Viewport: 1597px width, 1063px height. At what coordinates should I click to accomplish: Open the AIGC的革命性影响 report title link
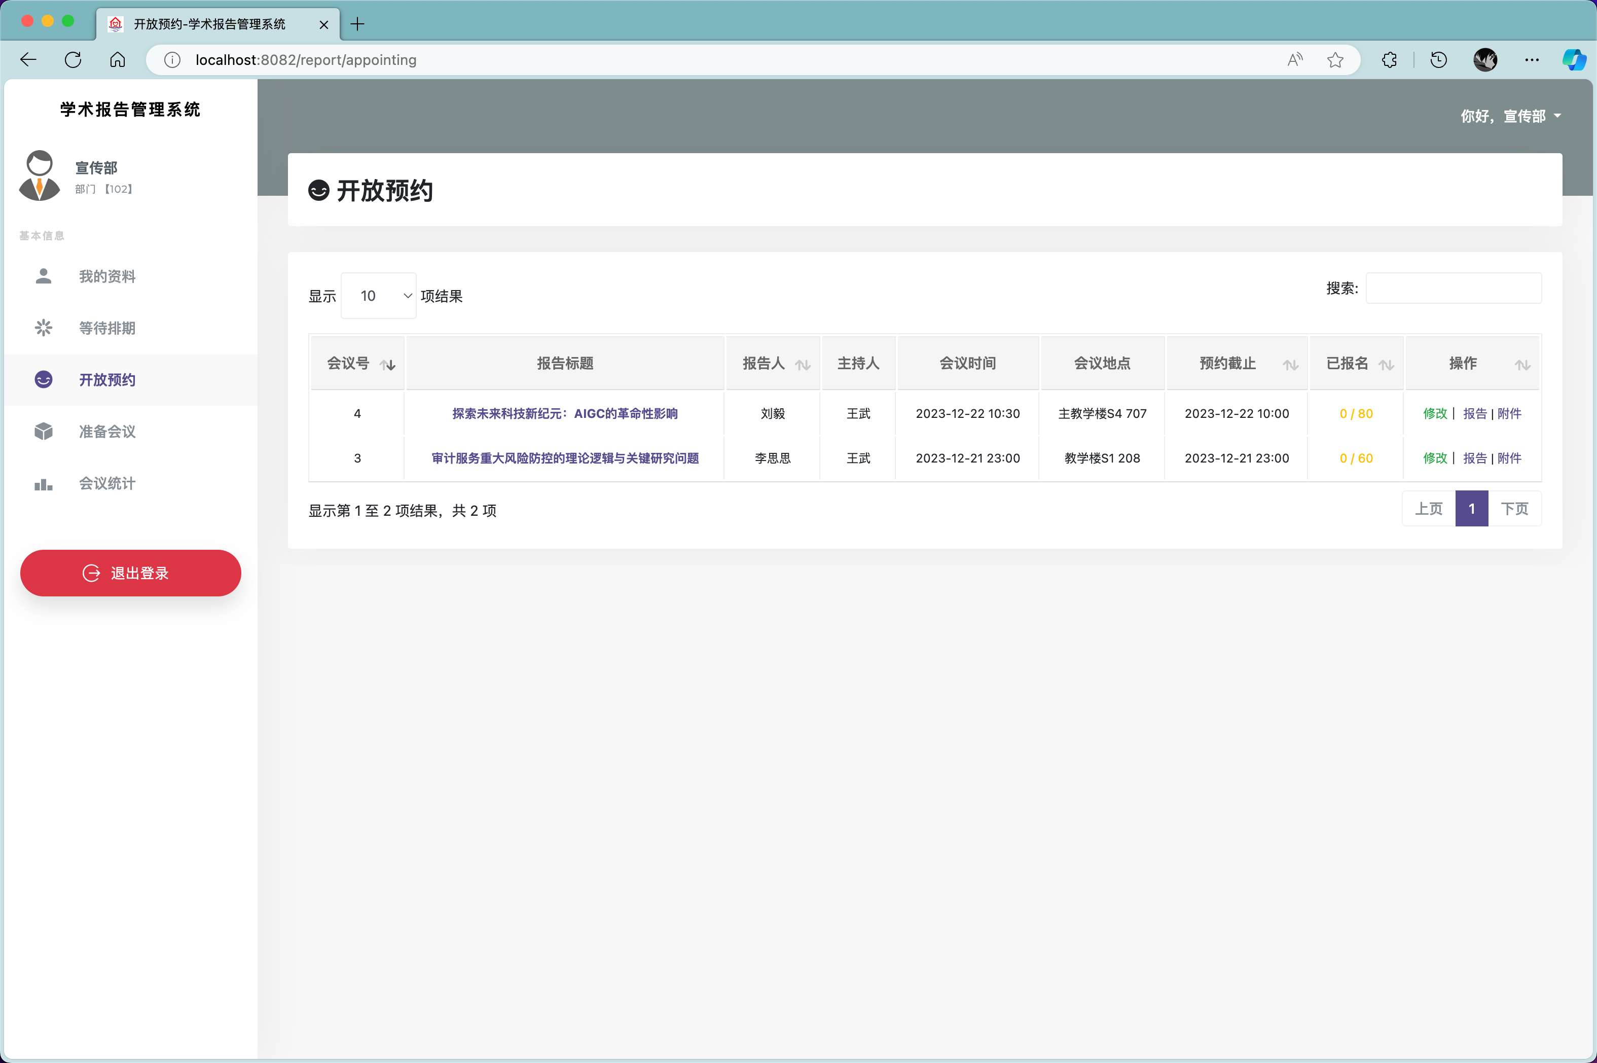564,413
